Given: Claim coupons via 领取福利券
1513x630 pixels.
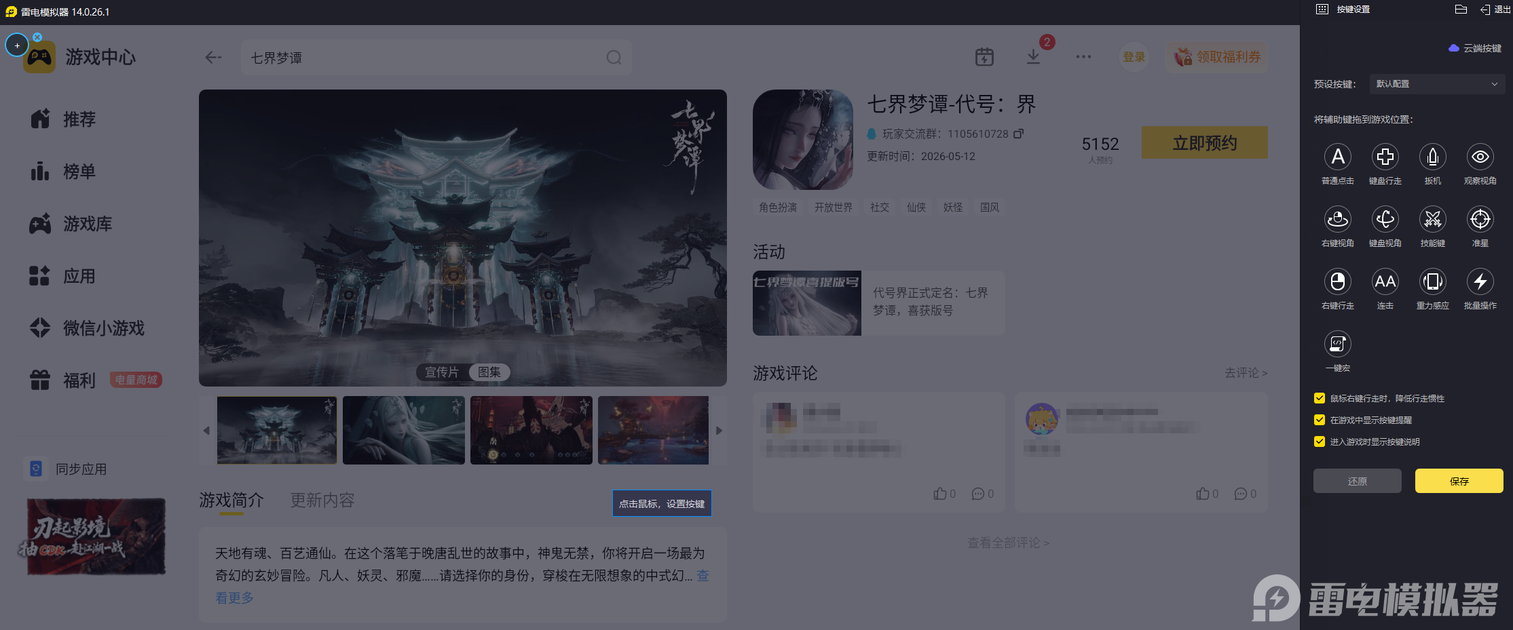Looking at the screenshot, I should (1217, 57).
